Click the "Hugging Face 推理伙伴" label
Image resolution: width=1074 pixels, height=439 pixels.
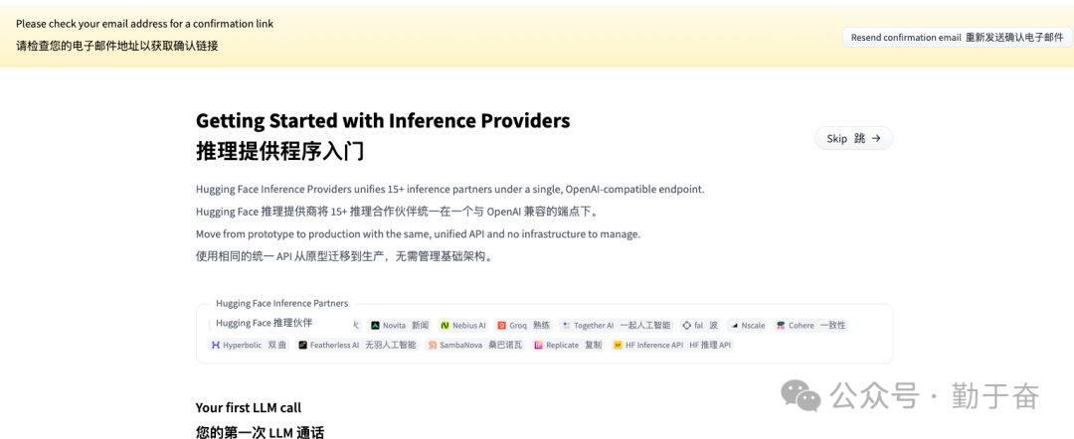click(x=264, y=323)
